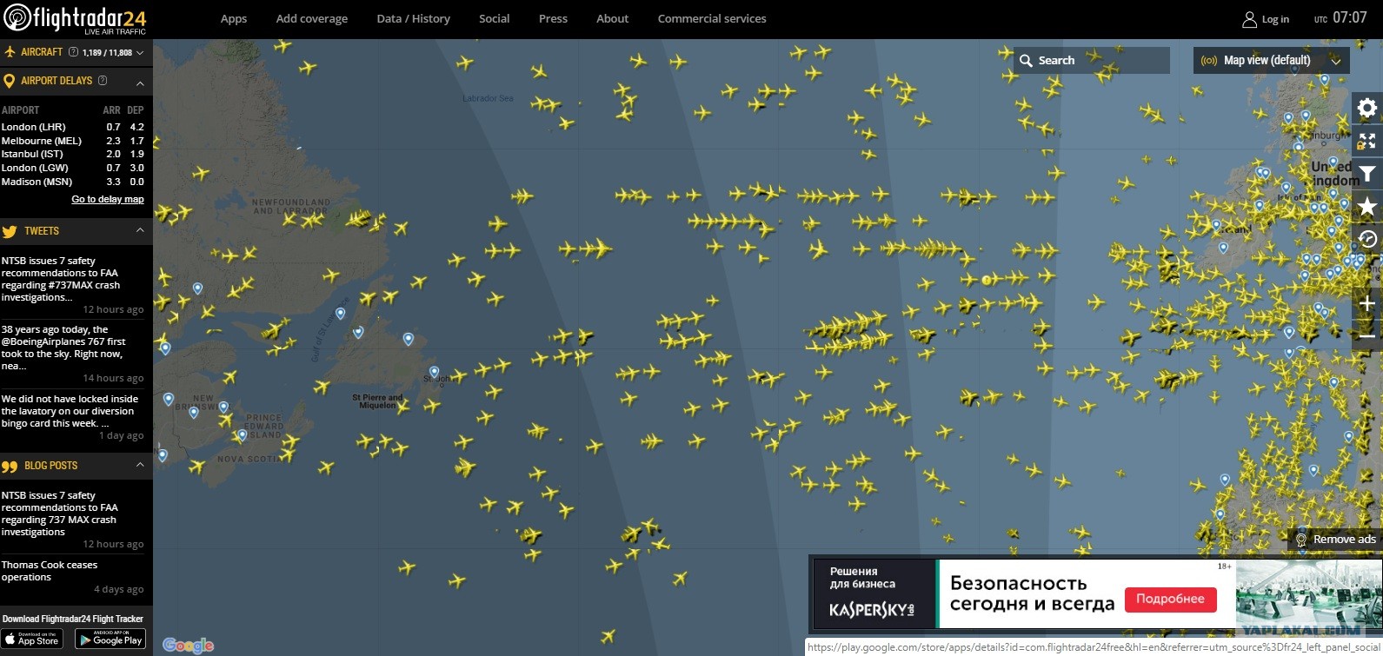
Task: Click the Remove ads lightbulb icon
Action: [1301, 540]
